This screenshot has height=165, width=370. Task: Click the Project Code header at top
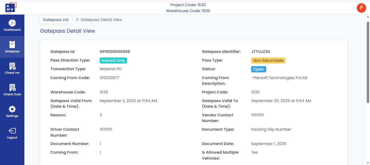(x=188, y=5)
